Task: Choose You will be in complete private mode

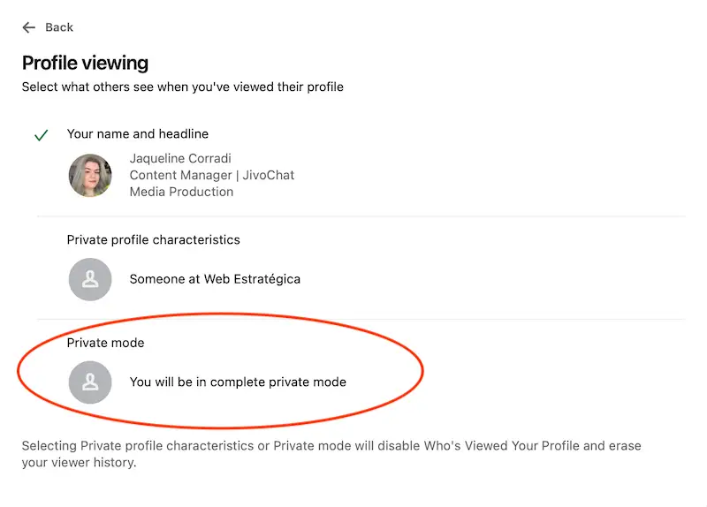Action: coord(238,382)
